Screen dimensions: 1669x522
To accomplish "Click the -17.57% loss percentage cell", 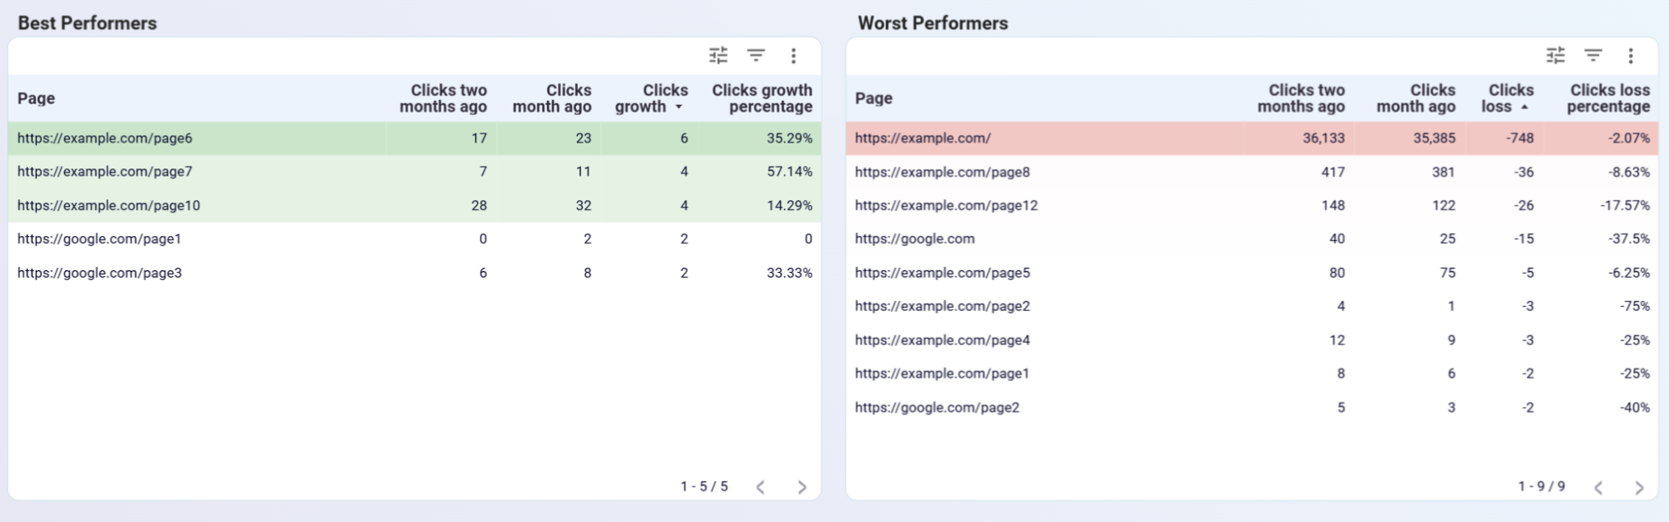I will point(1625,205).
